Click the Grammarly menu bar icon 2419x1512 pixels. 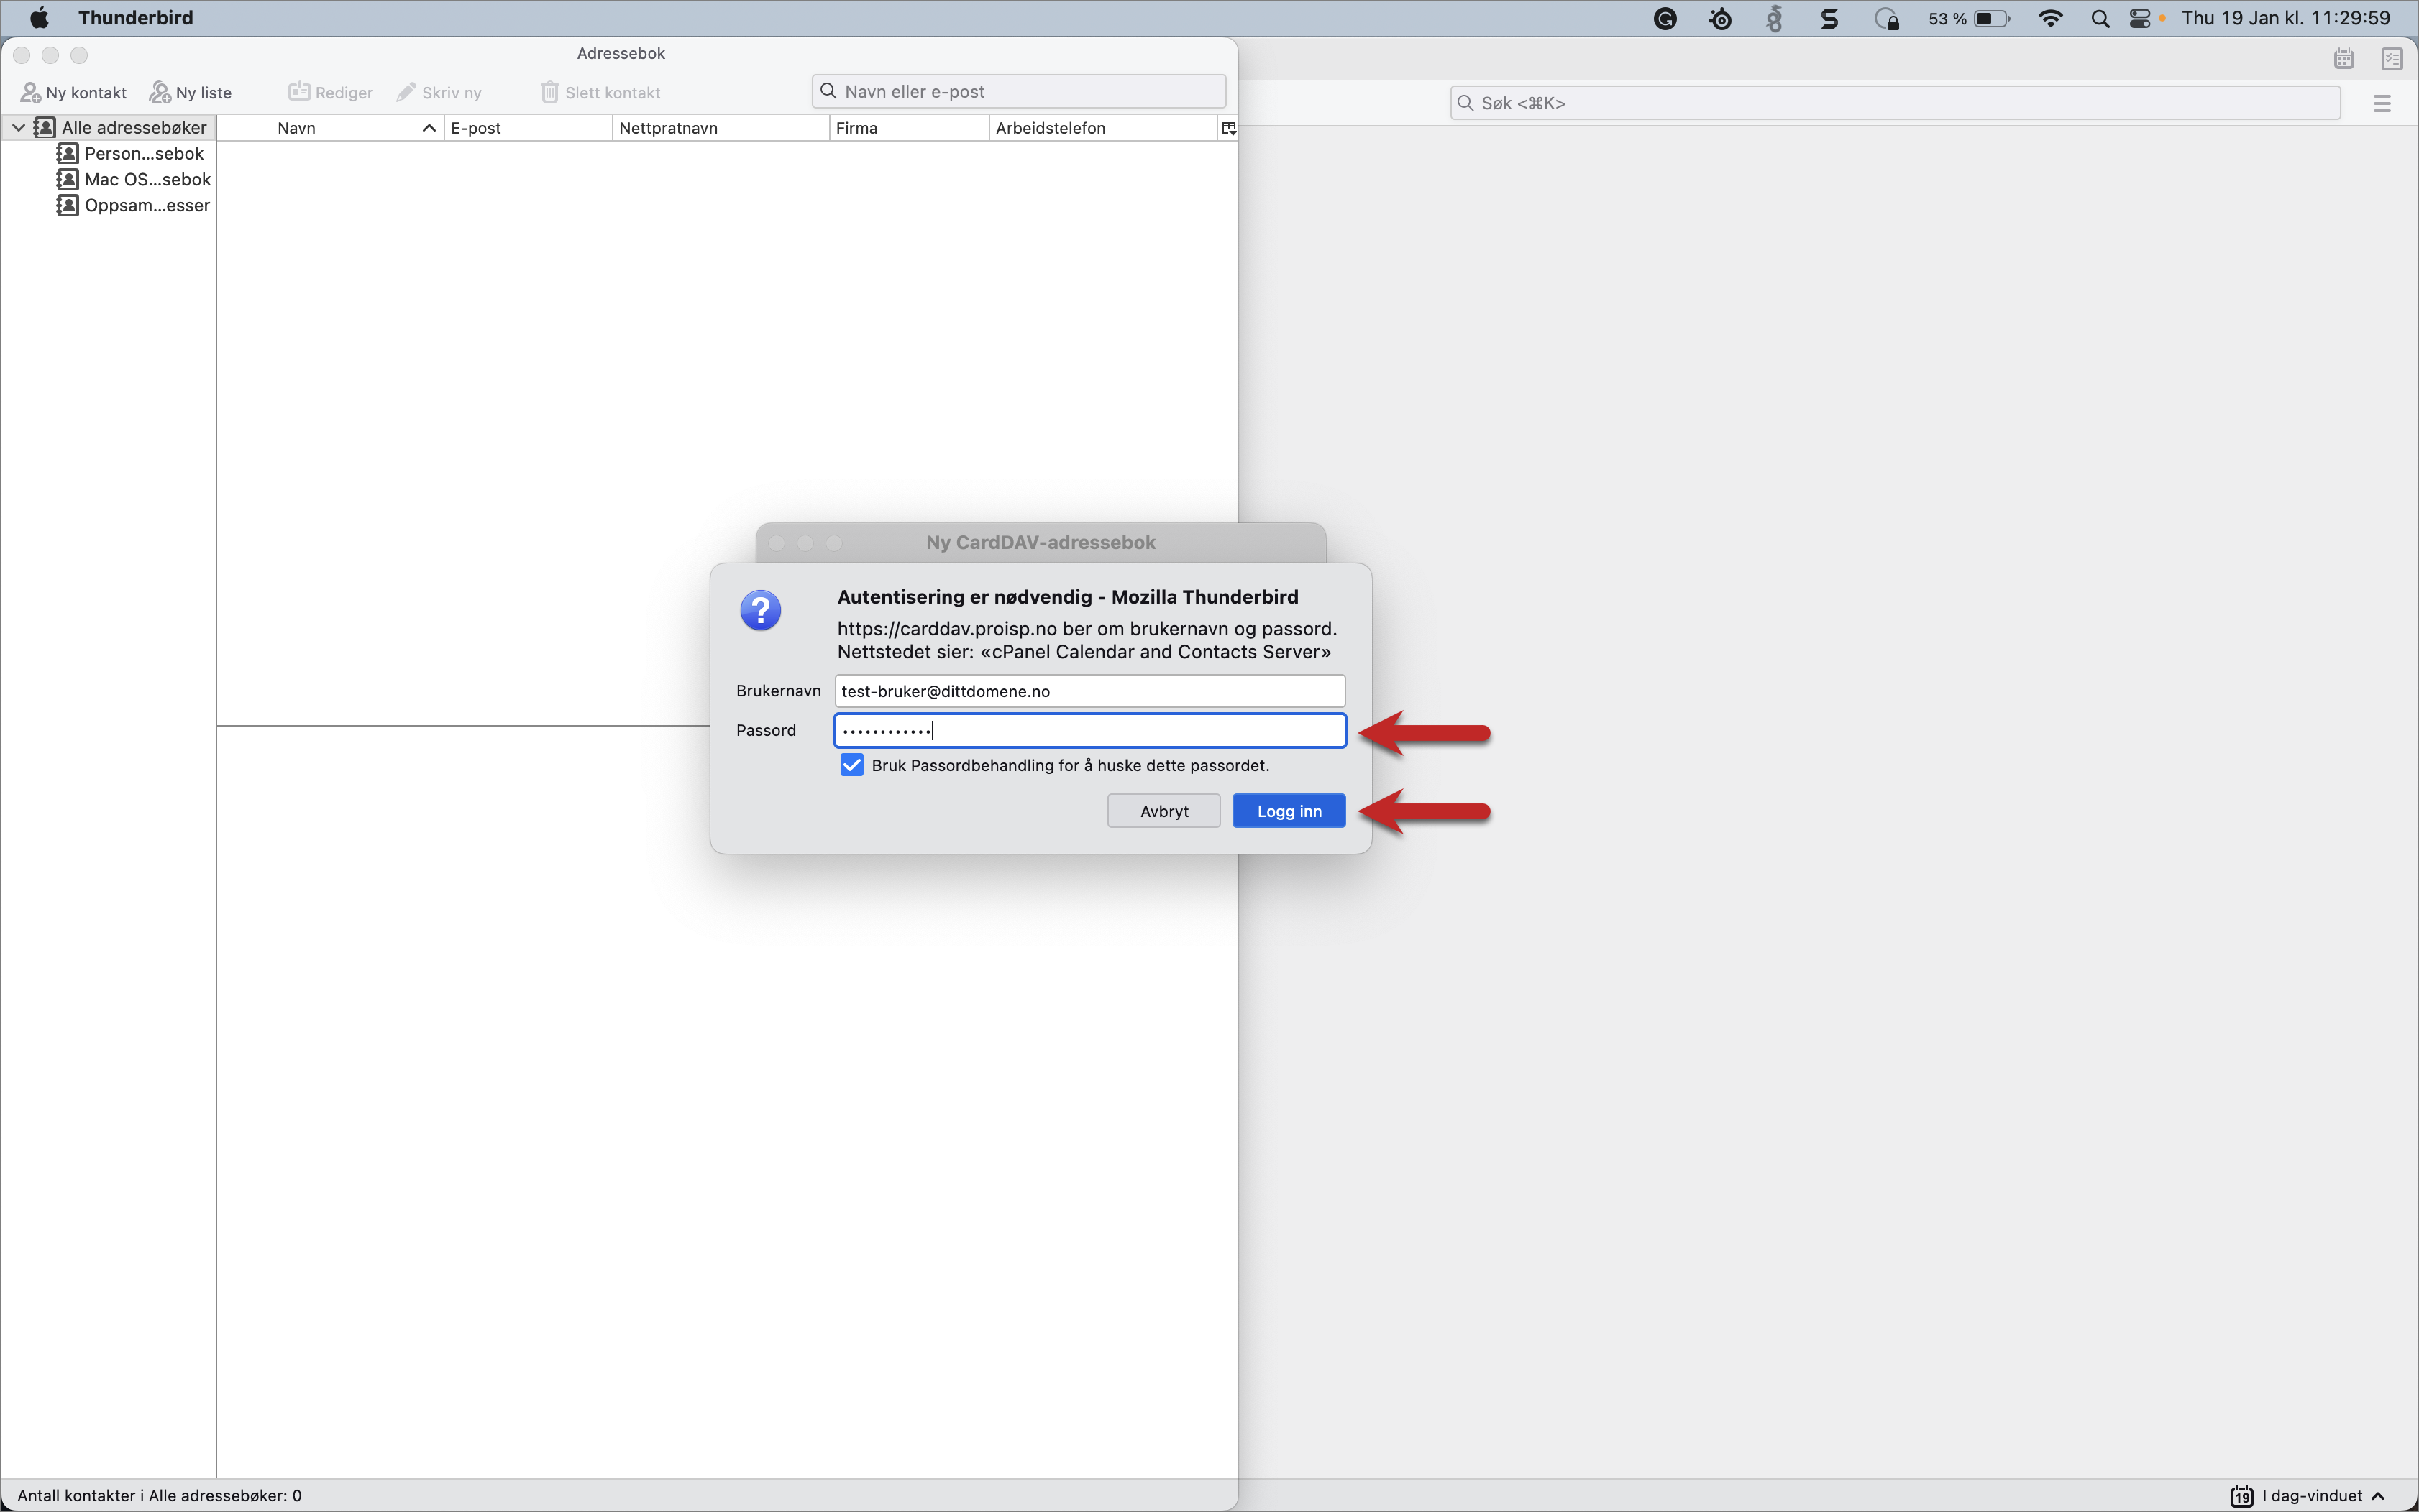coord(1665,18)
